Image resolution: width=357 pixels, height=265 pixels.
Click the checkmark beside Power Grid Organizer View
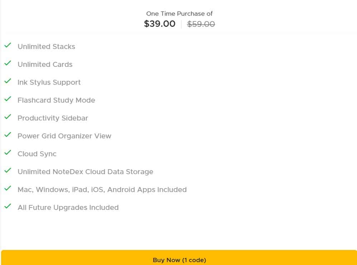pyautogui.click(x=7, y=135)
